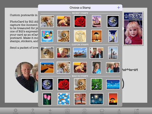Select the boy in red shirt custom stamp
Screen dimensions: 152x114
(64, 53)
